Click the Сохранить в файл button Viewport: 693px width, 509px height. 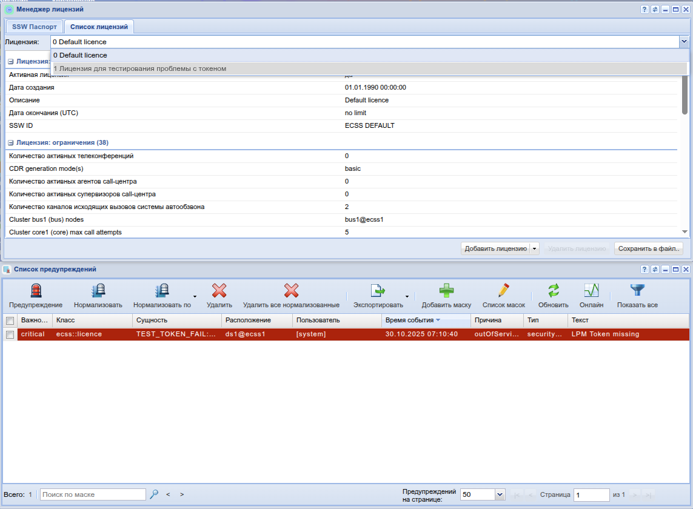pos(648,249)
